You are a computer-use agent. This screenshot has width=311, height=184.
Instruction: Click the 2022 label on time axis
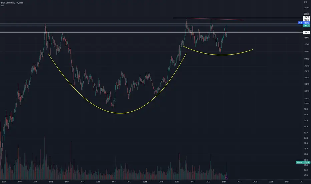[x=208, y=182]
